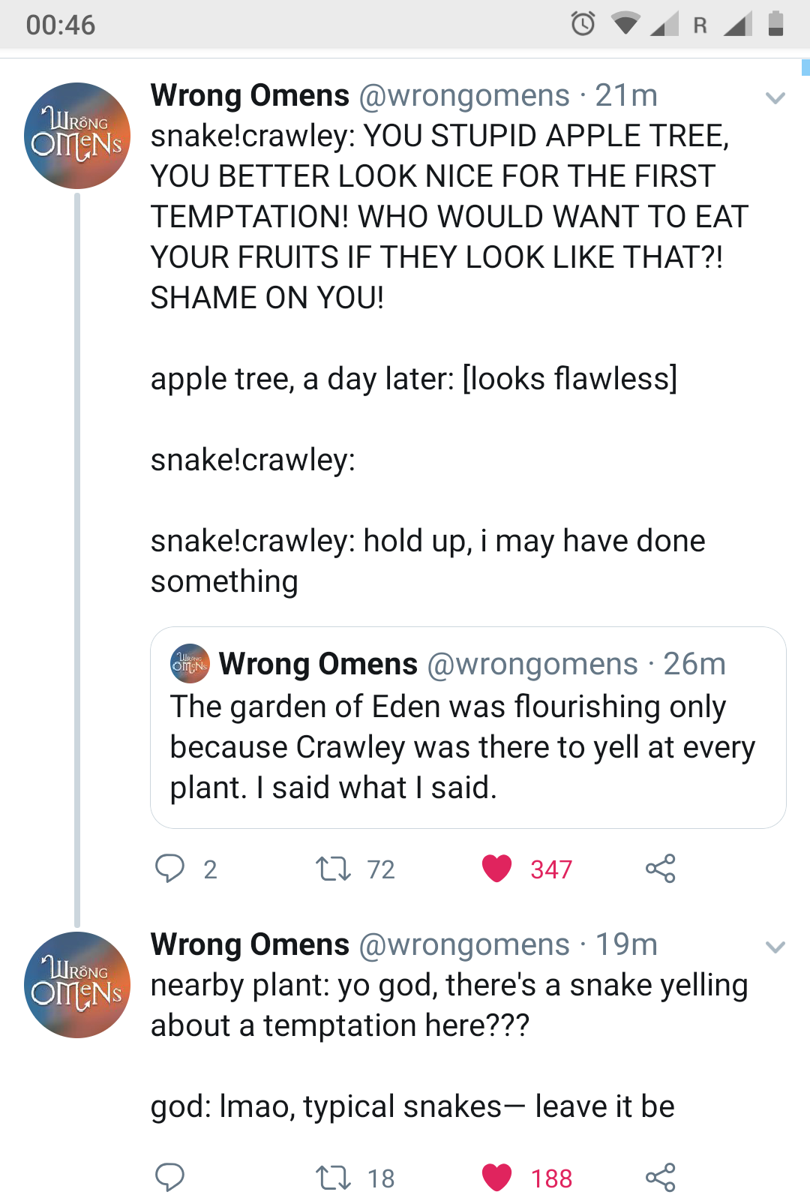
Task: Retweet the nearby plant tweet
Action: (x=333, y=1178)
